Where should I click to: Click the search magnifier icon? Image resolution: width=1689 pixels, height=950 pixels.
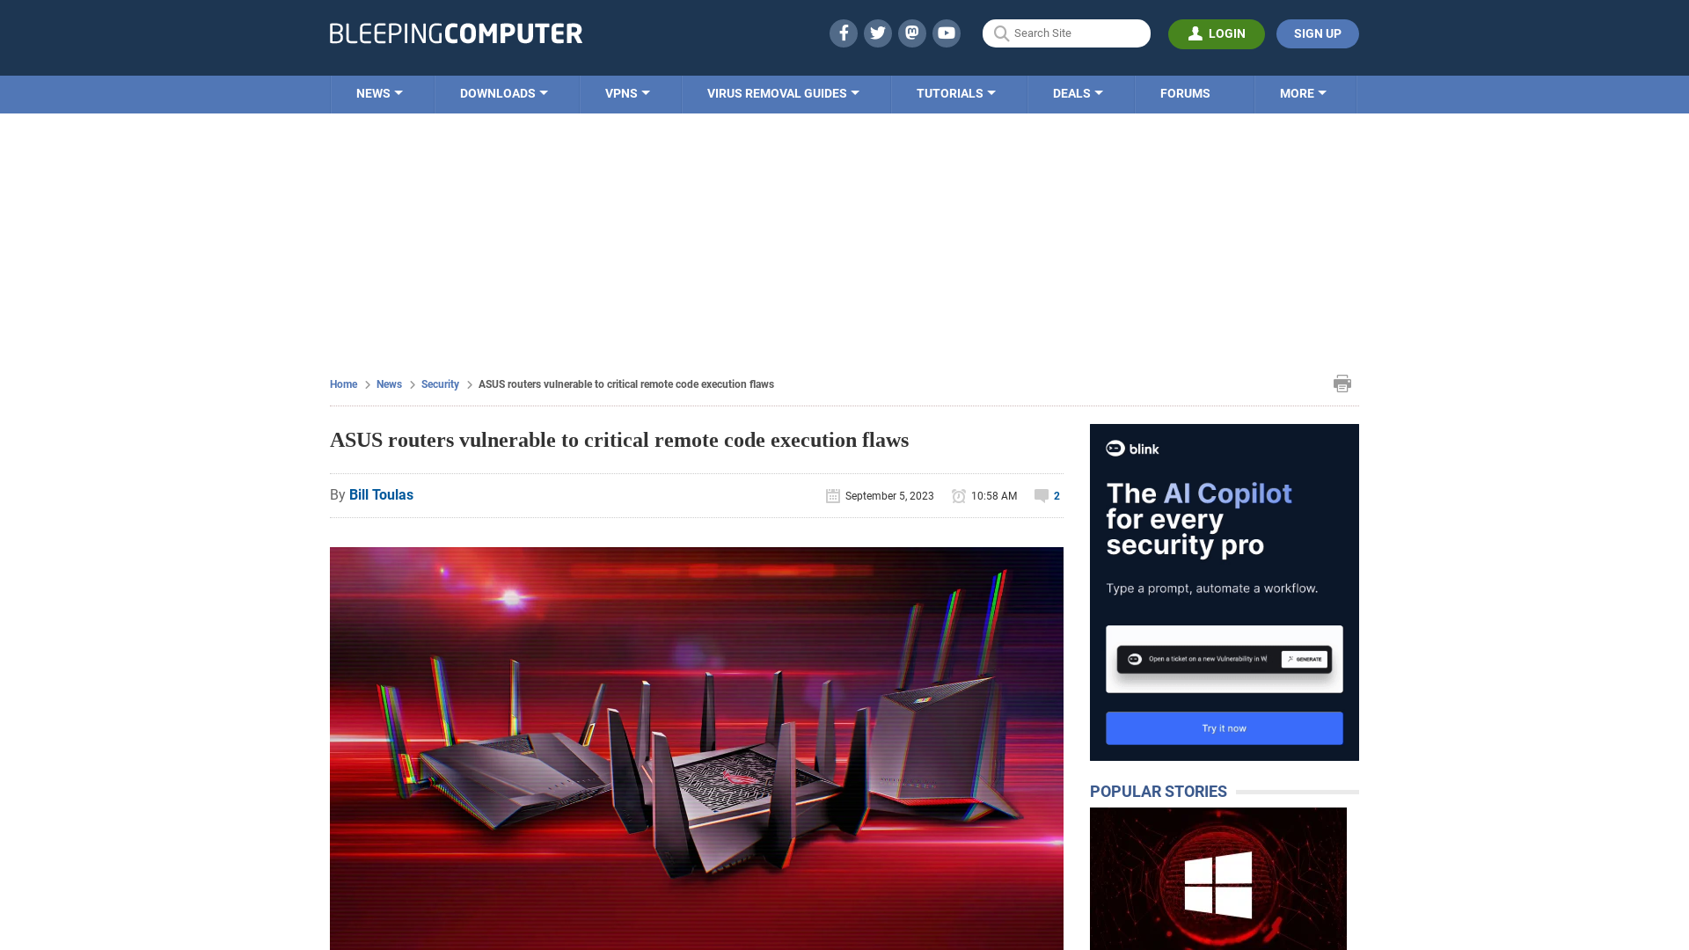click(1001, 33)
